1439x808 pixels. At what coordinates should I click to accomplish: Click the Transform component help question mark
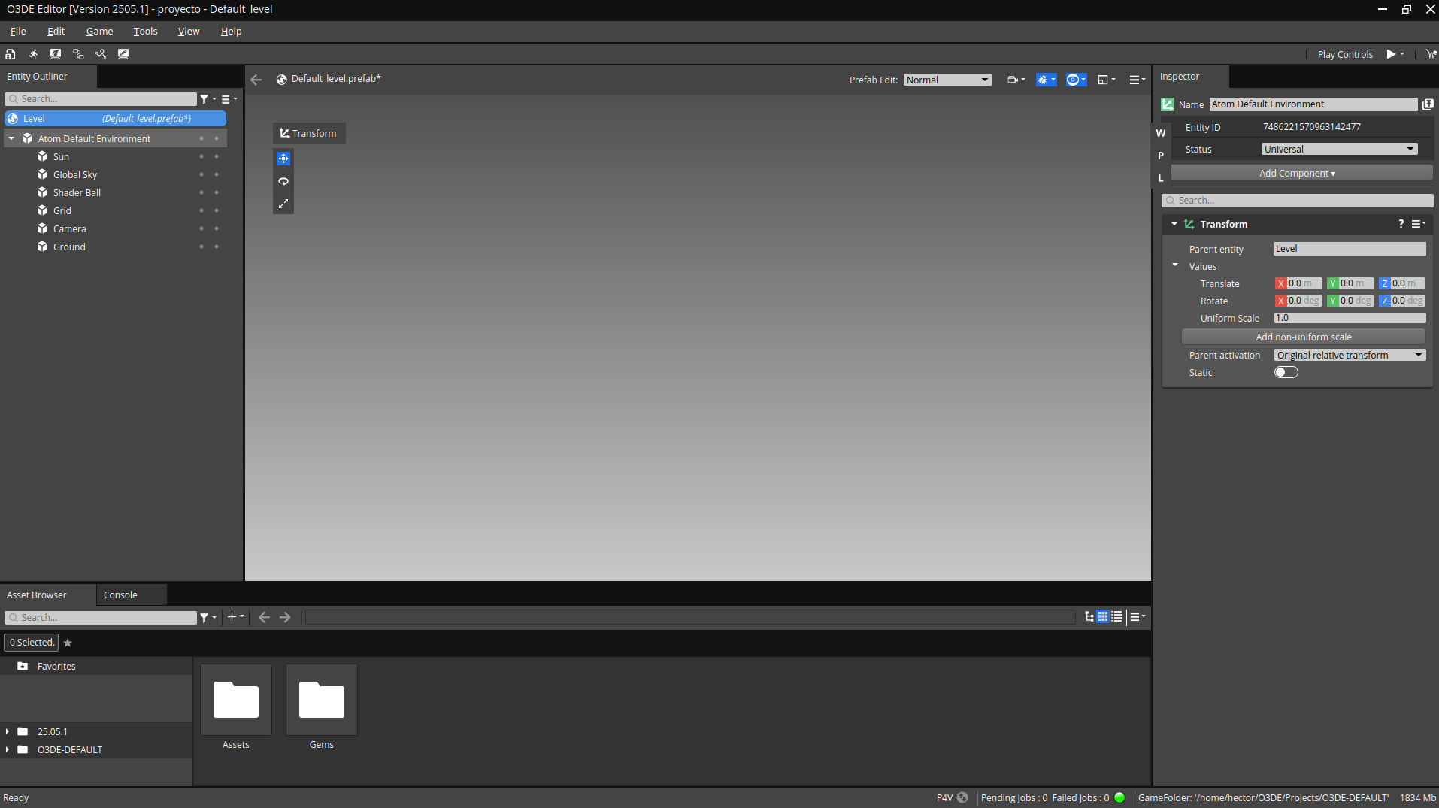(x=1401, y=224)
